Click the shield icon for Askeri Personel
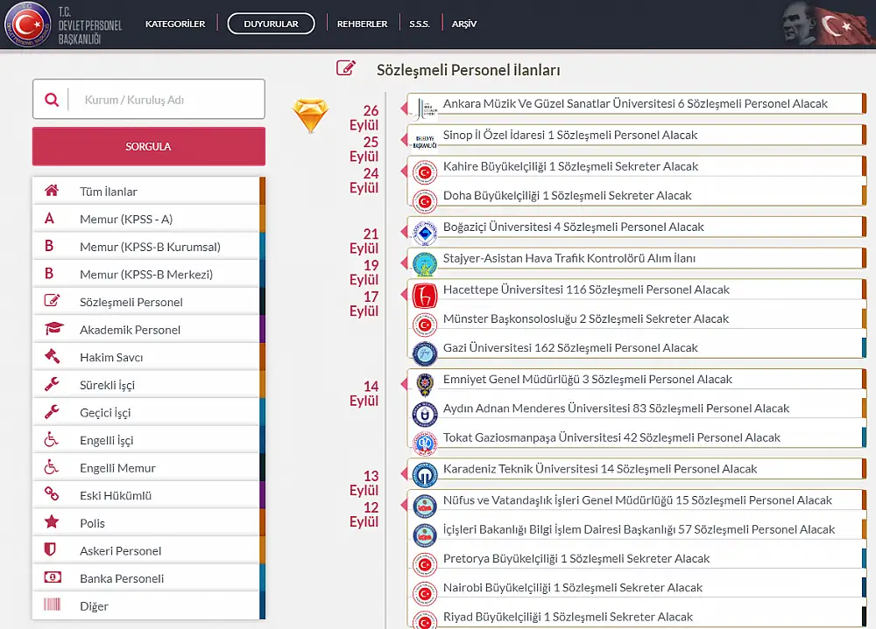 [50, 549]
